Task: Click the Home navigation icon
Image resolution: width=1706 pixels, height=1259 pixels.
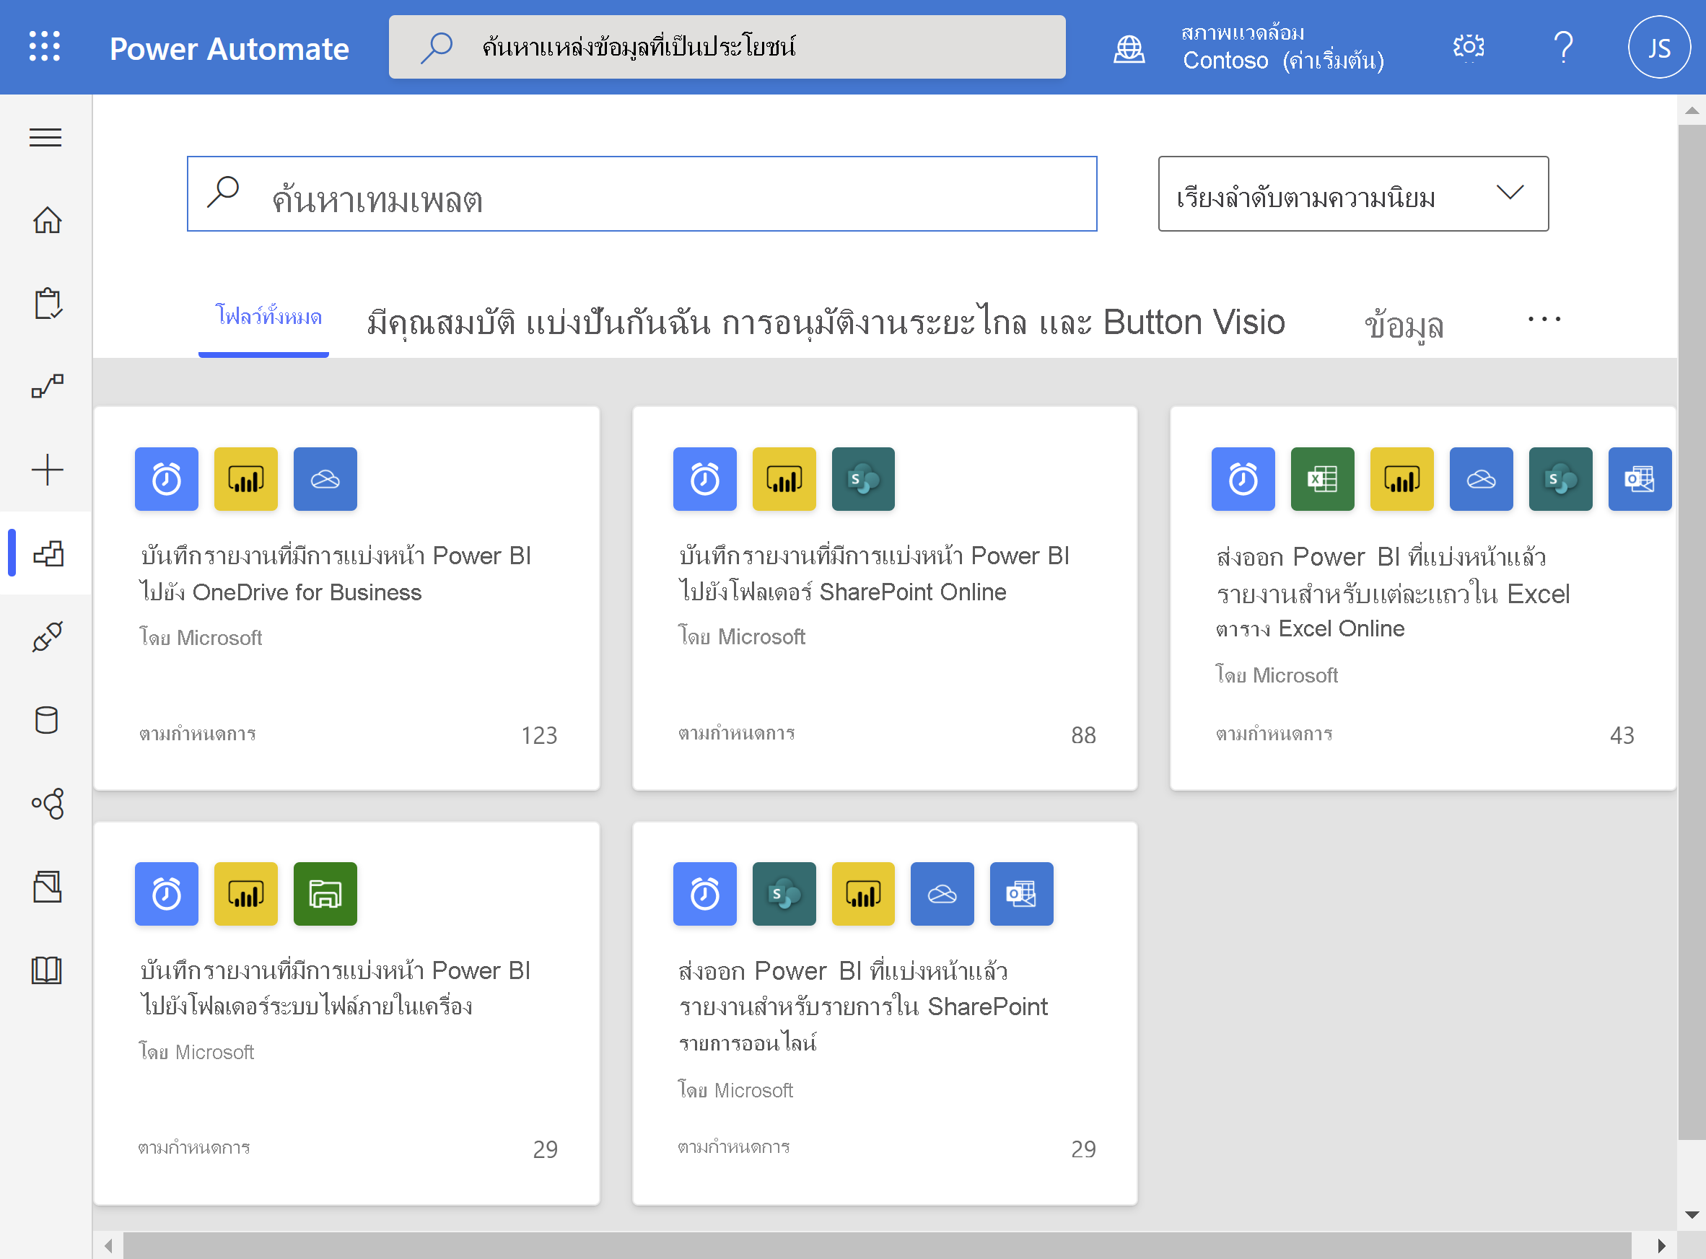Action: [x=46, y=220]
